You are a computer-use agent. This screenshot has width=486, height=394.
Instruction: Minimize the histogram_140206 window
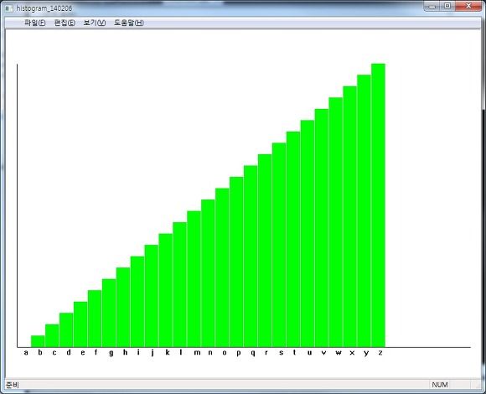tap(432, 6)
